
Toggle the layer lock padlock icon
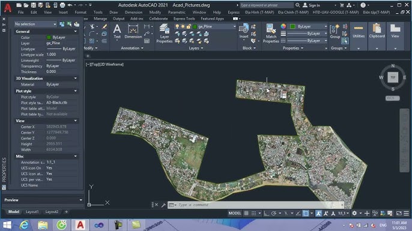189,26
